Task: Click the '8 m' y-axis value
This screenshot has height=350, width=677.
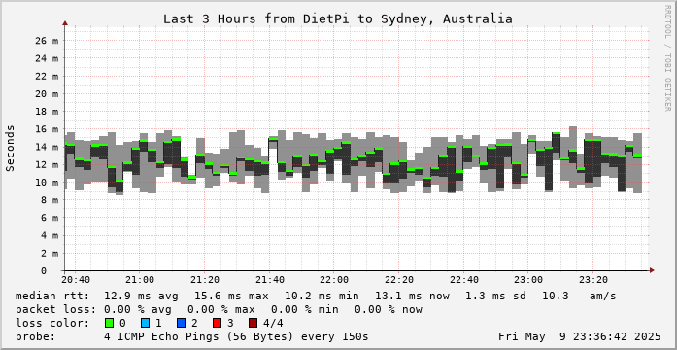Action: pos(50,200)
